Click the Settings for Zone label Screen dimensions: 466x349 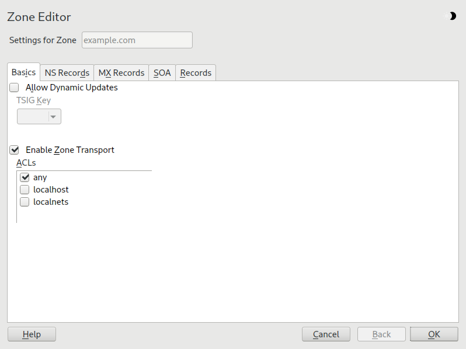pyautogui.click(x=43, y=40)
